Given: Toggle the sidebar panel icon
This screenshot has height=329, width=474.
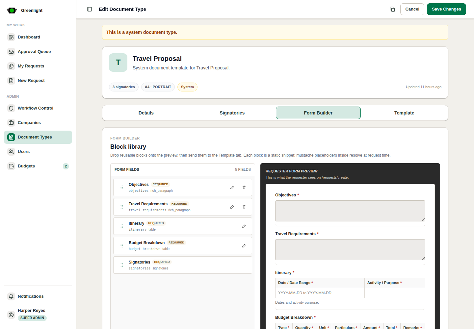Looking at the screenshot, I should point(90,9).
